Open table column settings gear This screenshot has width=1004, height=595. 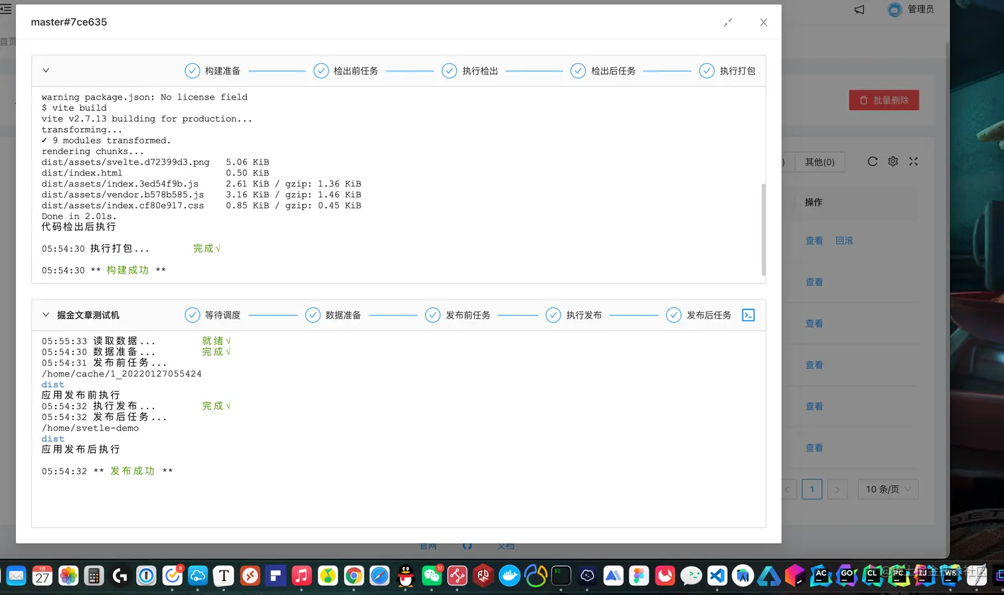pos(893,161)
